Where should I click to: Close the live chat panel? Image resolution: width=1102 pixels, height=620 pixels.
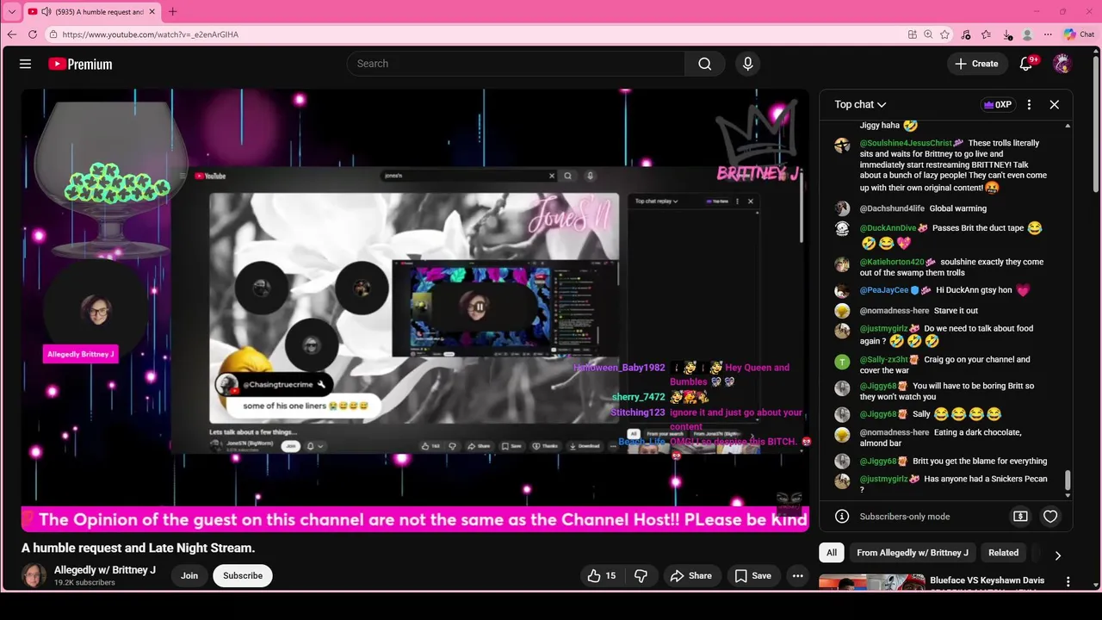click(1054, 104)
